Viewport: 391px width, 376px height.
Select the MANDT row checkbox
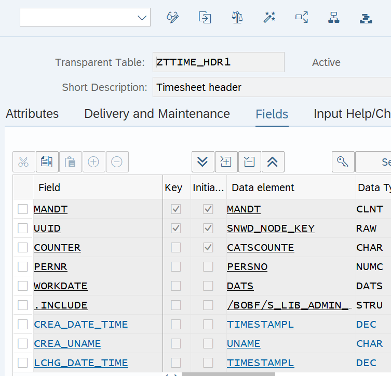click(x=23, y=209)
